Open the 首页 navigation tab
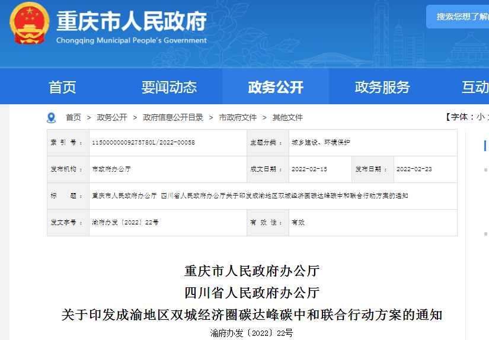This screenshot has width=489, height=340. click(62, 87)
